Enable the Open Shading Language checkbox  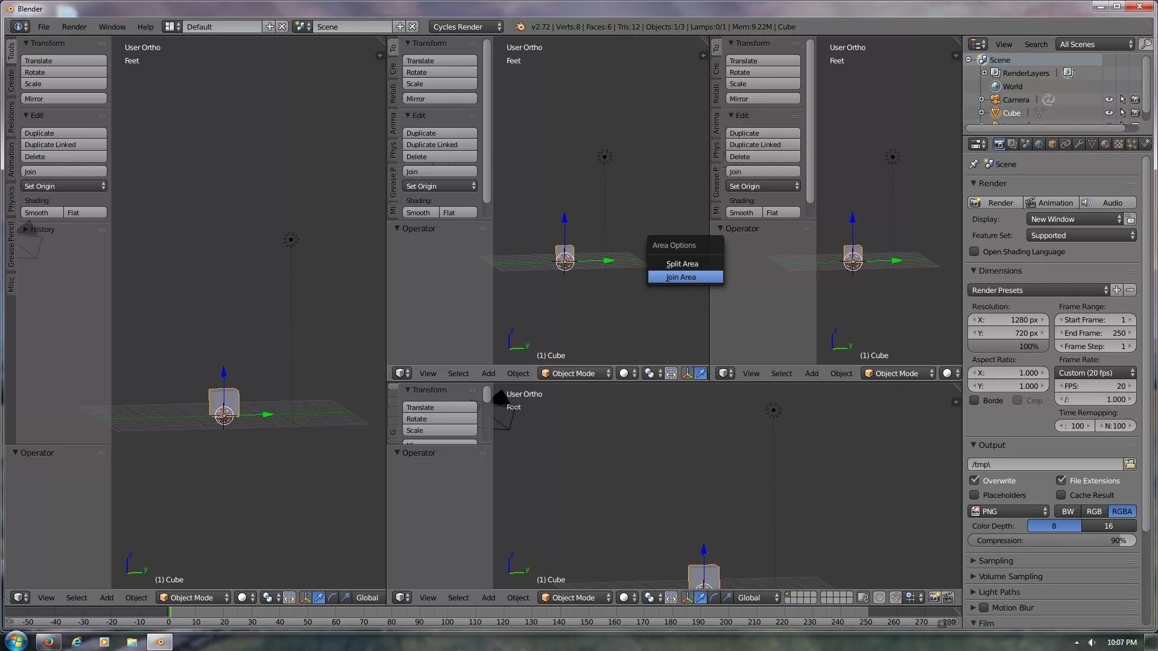coord(974,252)
